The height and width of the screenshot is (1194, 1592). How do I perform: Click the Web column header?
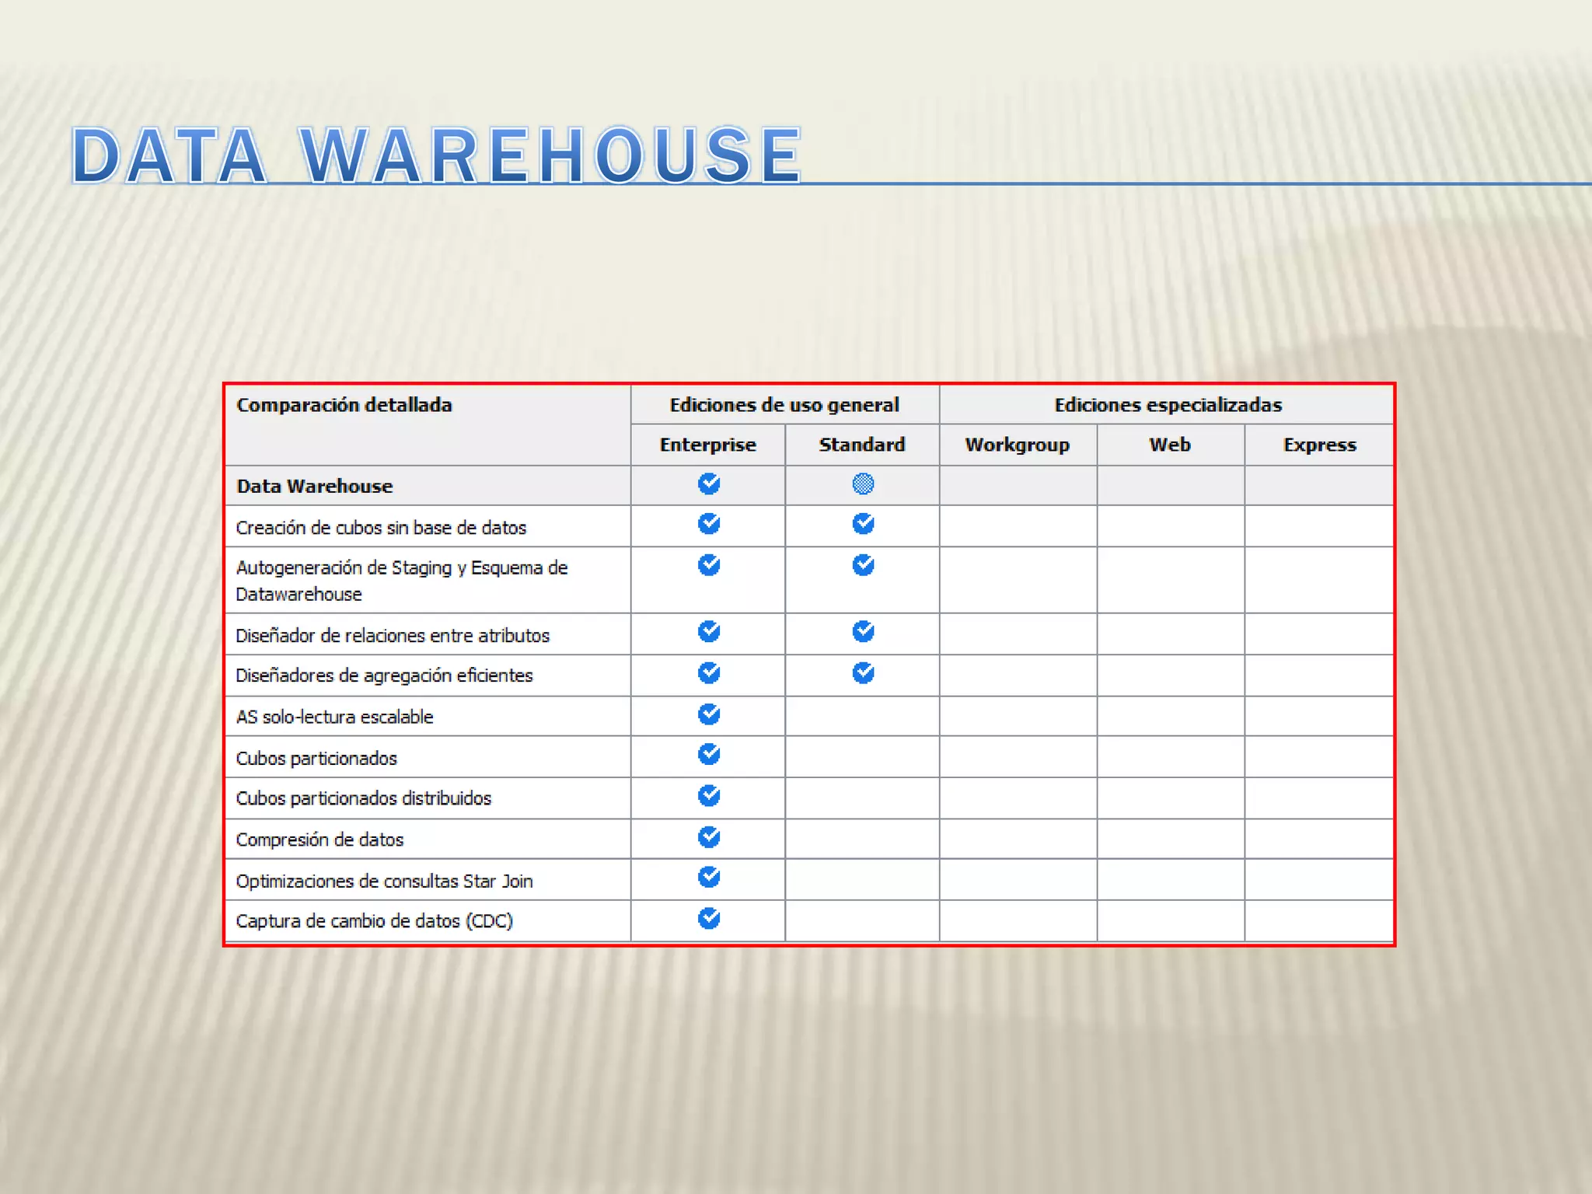tap(1170, 445)
